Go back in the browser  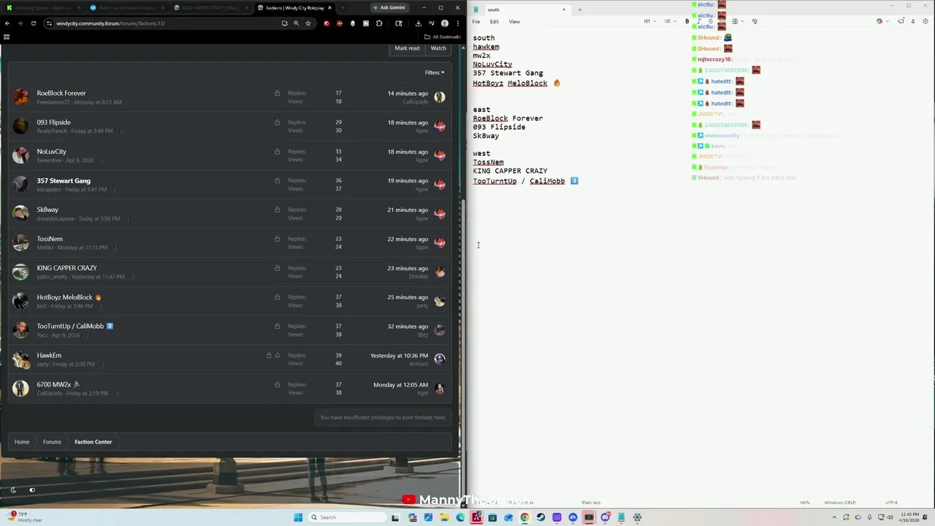[7, 23]
